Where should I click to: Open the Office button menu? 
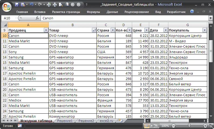tap(7, 7)
